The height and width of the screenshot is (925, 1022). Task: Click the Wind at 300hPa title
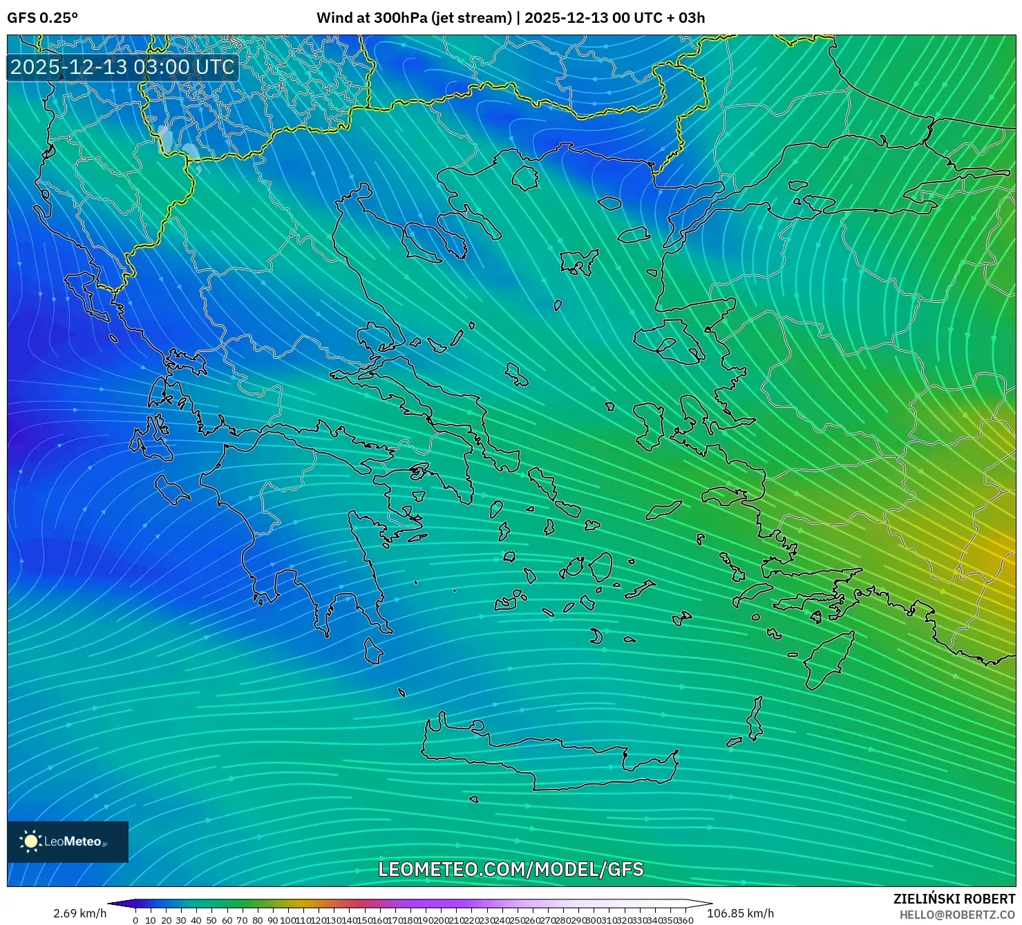(417, 18)
